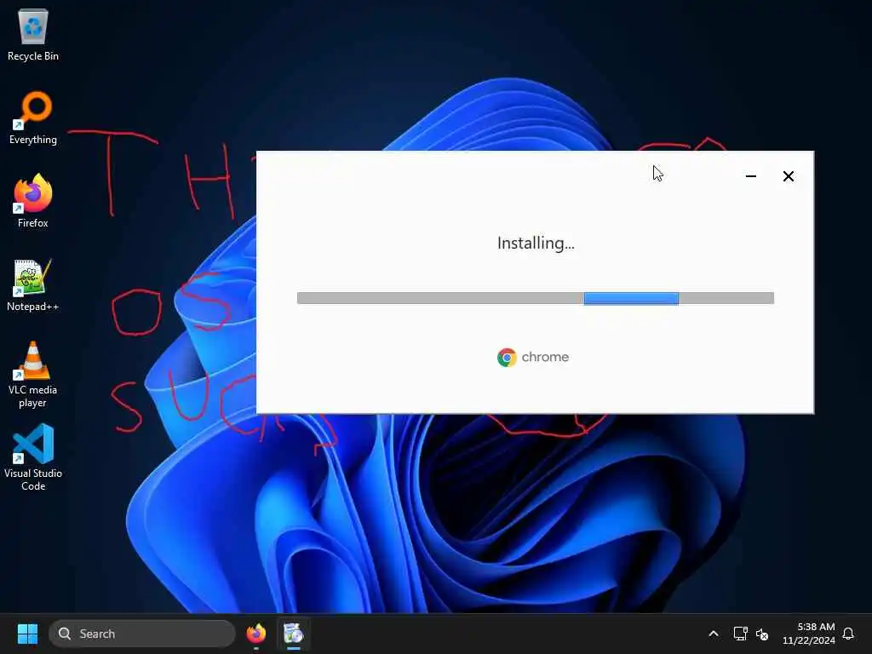Click the installer progress bar
Viewport: 872px width, 654px height.
[535, 298]
